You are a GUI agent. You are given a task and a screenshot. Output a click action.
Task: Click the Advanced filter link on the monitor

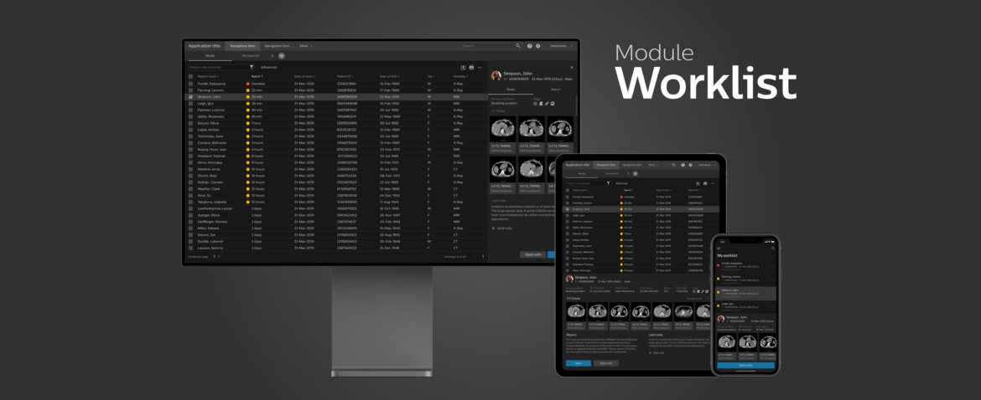tap(268, 67)
